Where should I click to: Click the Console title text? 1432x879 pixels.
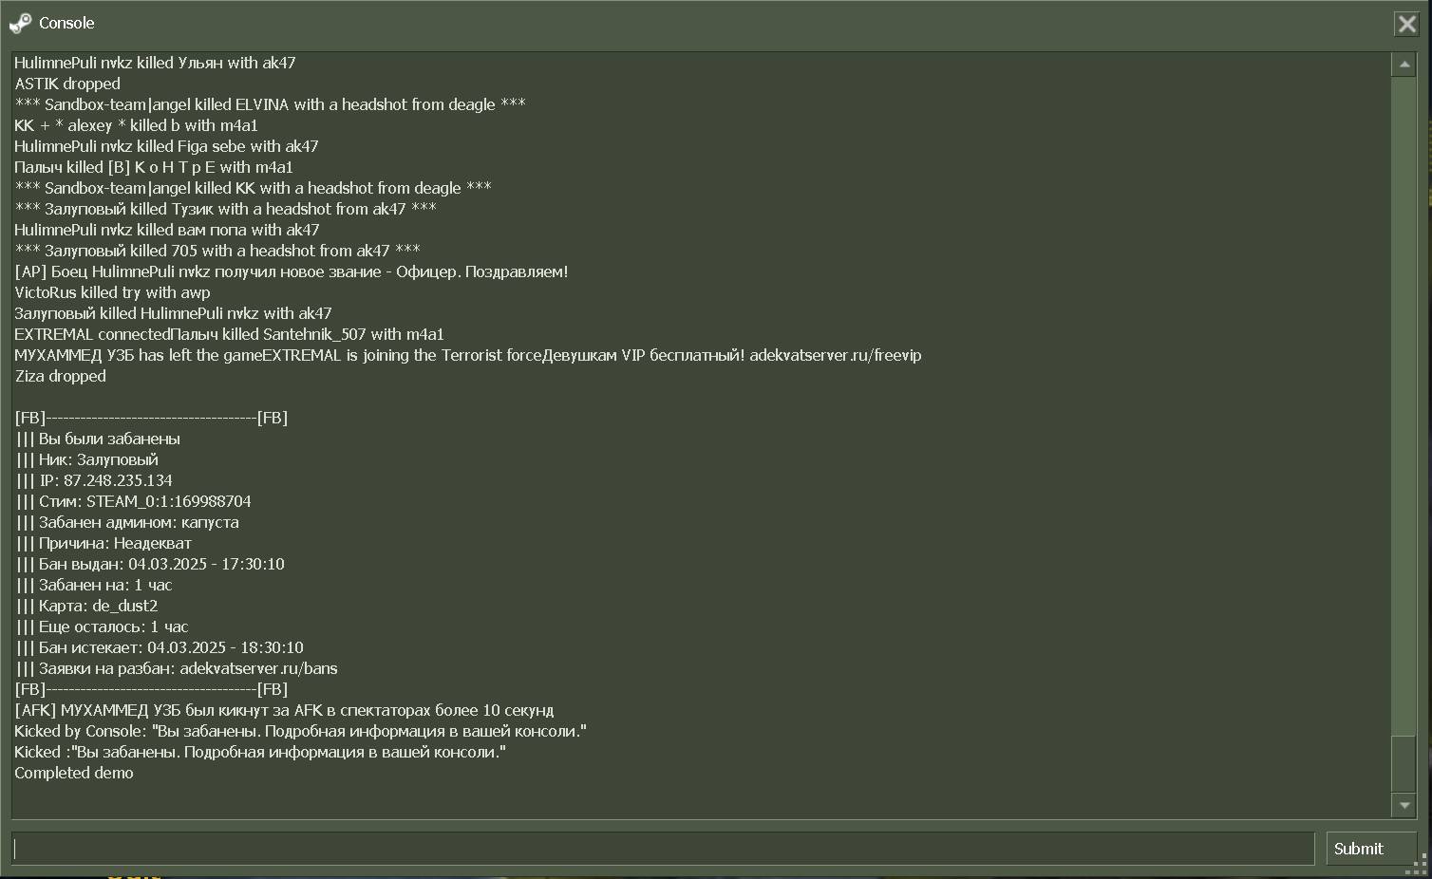66,23
